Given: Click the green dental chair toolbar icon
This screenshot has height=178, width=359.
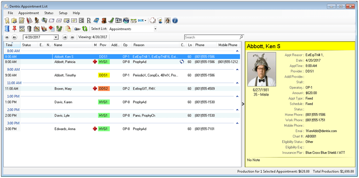Looking at the screenshot, I should coord(111,20).
